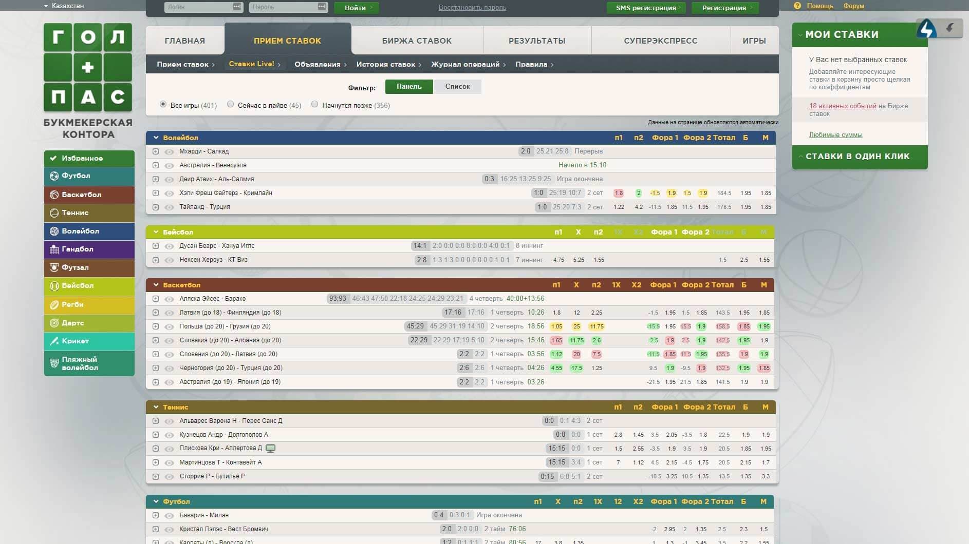
Task: Click the Пароль input field
Action: tap(289, 7)
